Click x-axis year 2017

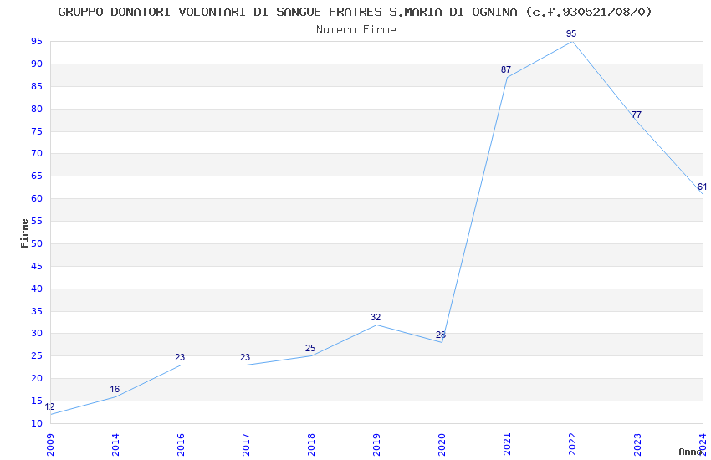point(246,445)
